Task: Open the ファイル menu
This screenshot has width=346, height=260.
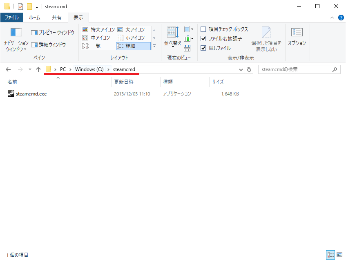Action: (12, 17)
